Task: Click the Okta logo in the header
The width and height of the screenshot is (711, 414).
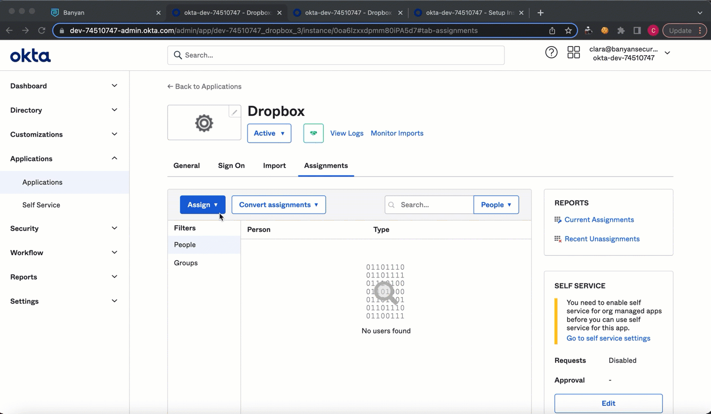Action: click(30, 56)
